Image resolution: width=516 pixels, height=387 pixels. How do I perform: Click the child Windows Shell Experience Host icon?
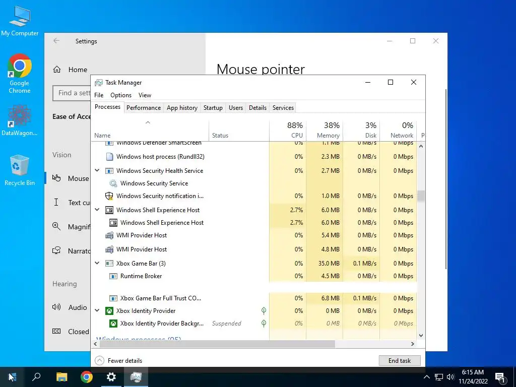(113, 223)
